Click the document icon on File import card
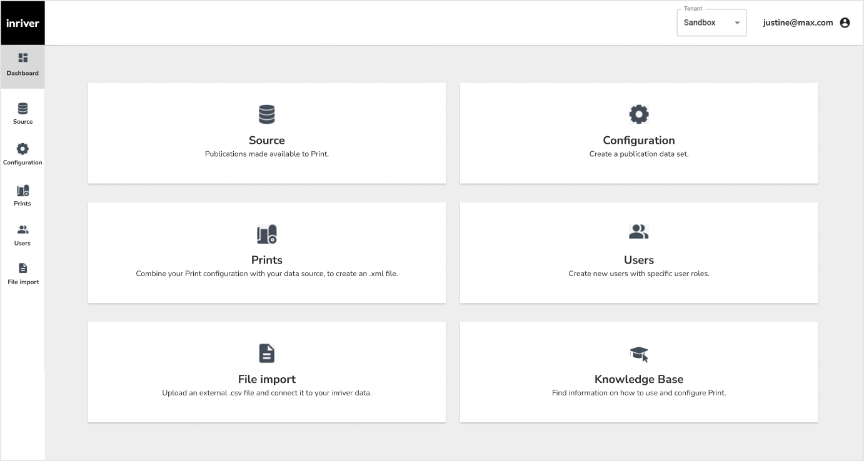864x461 pixels. tap(267, 354)
